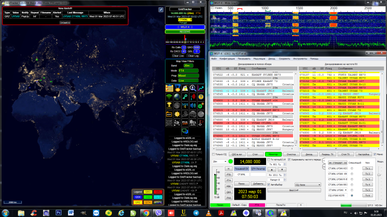Enable the Только CQ checkbox
Screen dimensions: 387x217
pyautogui.click(x=213, y=154)
